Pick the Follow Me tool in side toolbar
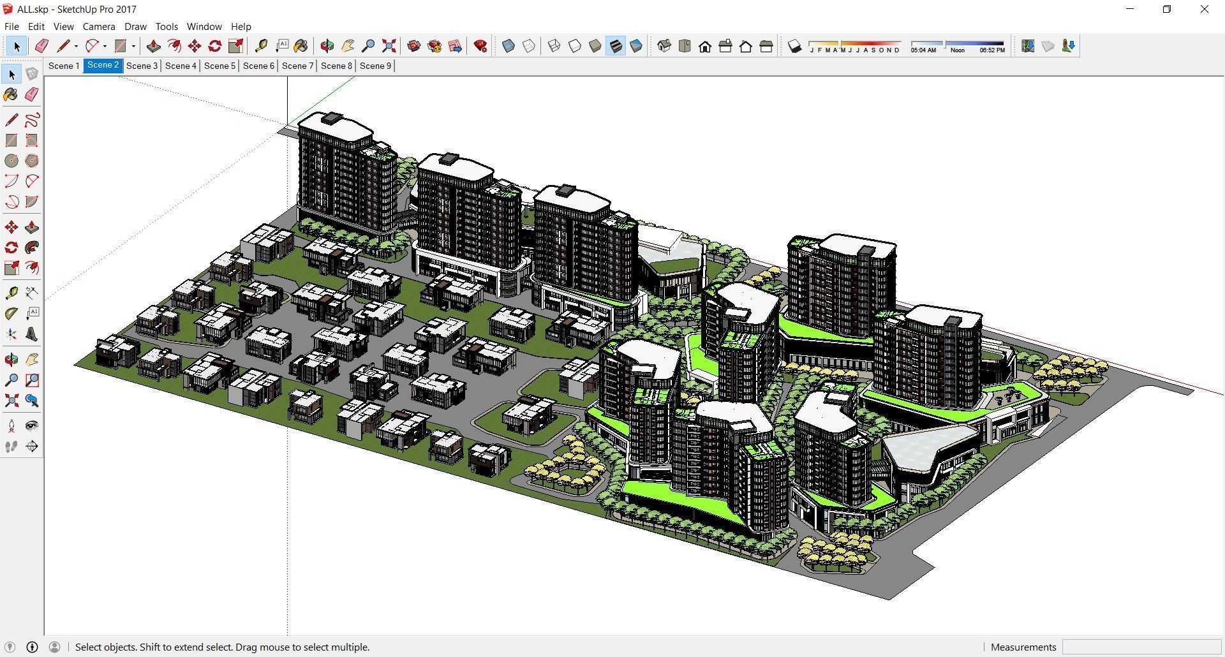Viewport: 1225px width, 657px height. [32, 247]
